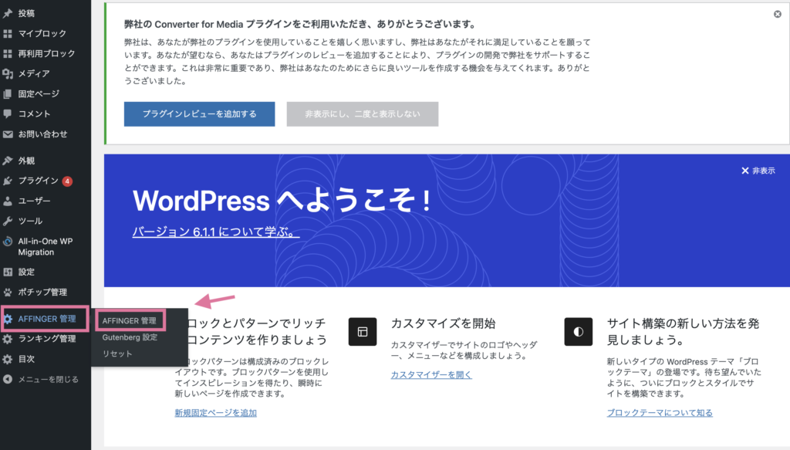Hide the welcome panel with 非表示

click(x=758, y=171)
